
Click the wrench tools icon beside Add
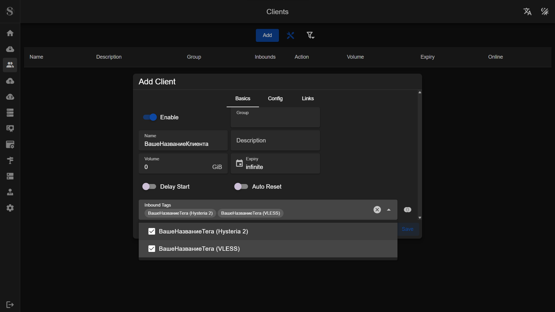(x=291, y=35)
